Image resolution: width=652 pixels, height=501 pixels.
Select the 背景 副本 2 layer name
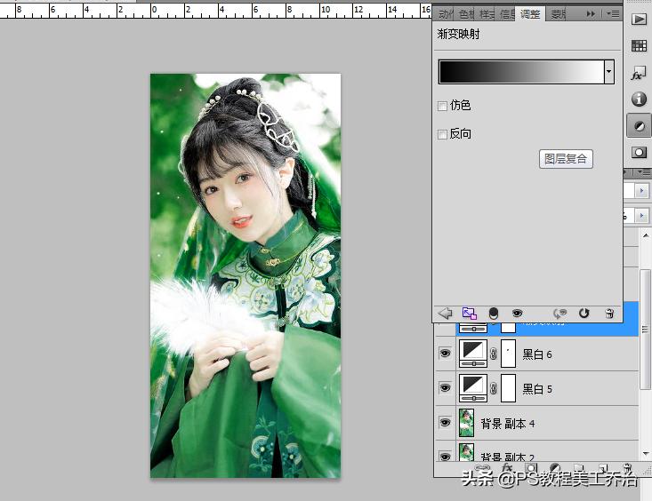click(508, 457)
